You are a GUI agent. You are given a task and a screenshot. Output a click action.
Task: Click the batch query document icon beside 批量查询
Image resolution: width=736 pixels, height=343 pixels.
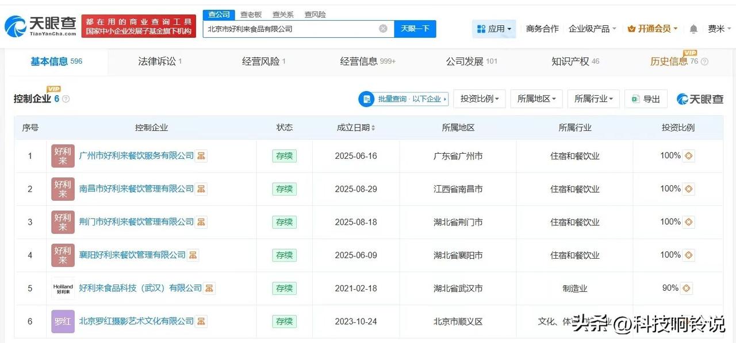point(366,99)
